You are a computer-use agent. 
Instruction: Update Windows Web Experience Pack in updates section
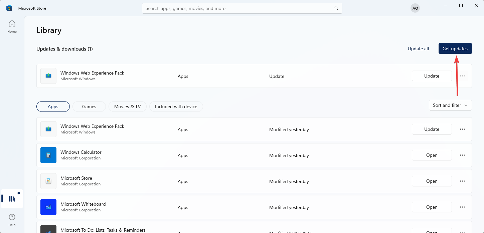pos(432,76)
